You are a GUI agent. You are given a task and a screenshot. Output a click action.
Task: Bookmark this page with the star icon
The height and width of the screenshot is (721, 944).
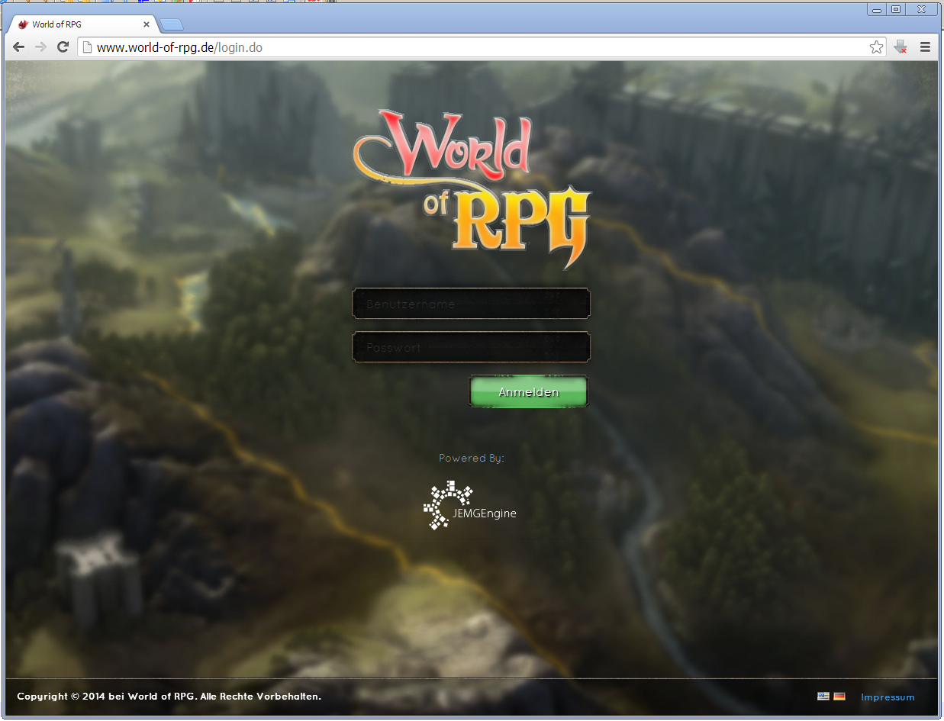tap(876, 47)
